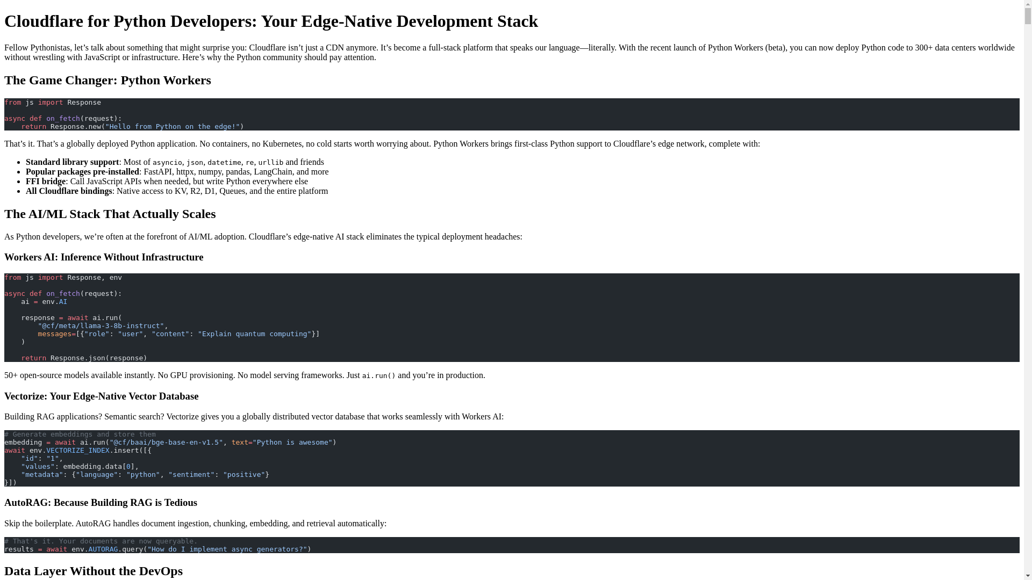Screen dimensions: 1032x580
Task: Click subheading 'Vectorize: Your Edge-Native Vector Database'
Action: tap(101, 396)
